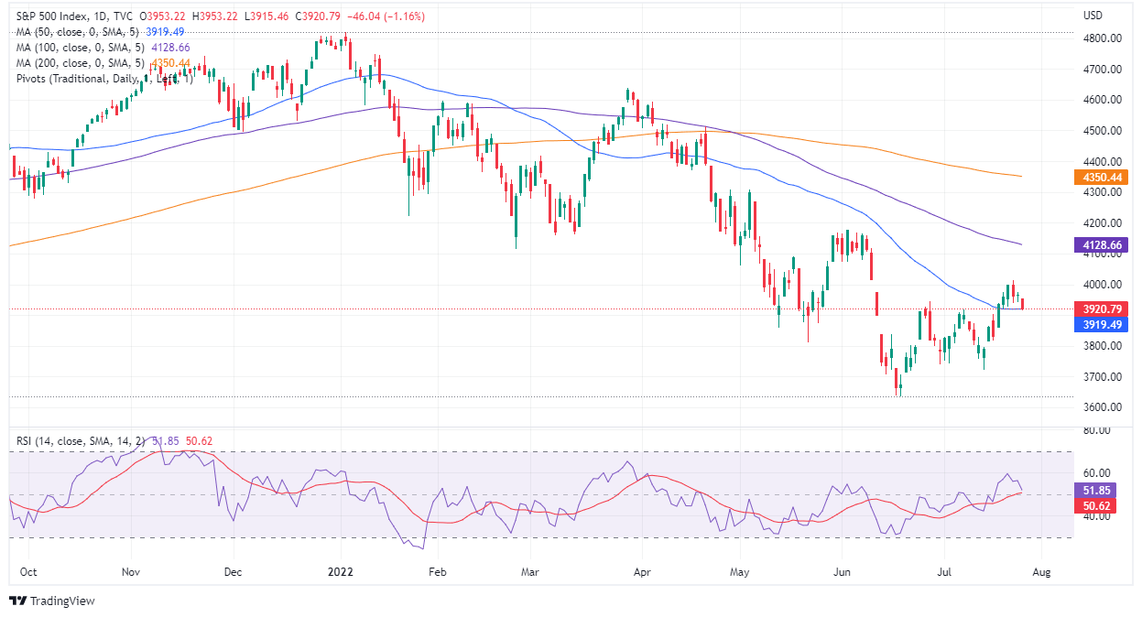Click the TradingView logo icon
The height and width of the screenshot is (617, 1142).
18,601
